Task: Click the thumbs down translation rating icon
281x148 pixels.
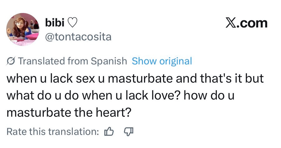Action: [x=128, y=132]
